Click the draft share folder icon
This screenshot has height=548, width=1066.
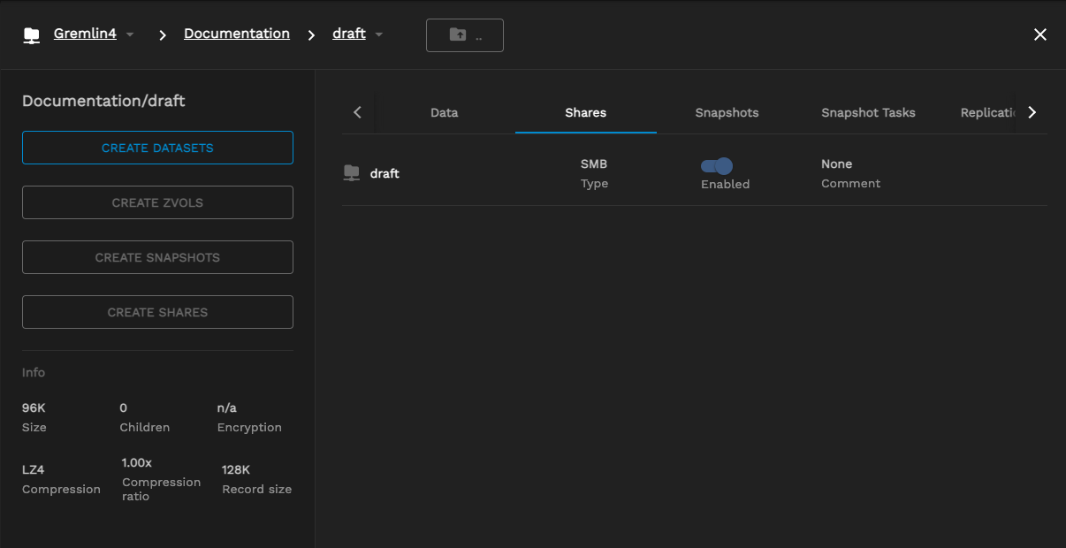click(x=352, y=173)
